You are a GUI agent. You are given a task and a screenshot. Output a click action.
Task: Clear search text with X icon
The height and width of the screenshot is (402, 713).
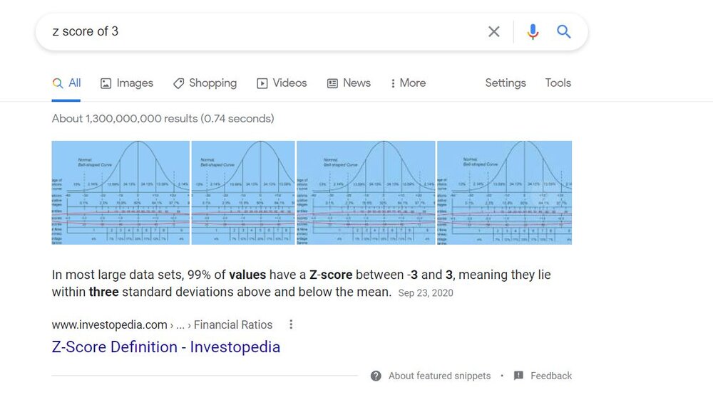[493, 31]
